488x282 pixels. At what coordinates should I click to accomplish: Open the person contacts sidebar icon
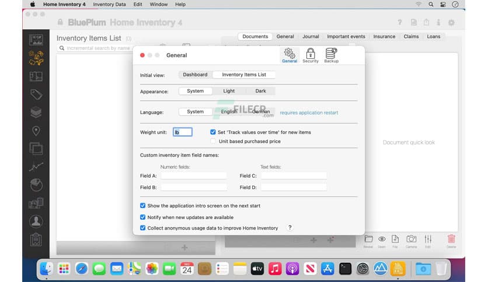pos(36,221)
